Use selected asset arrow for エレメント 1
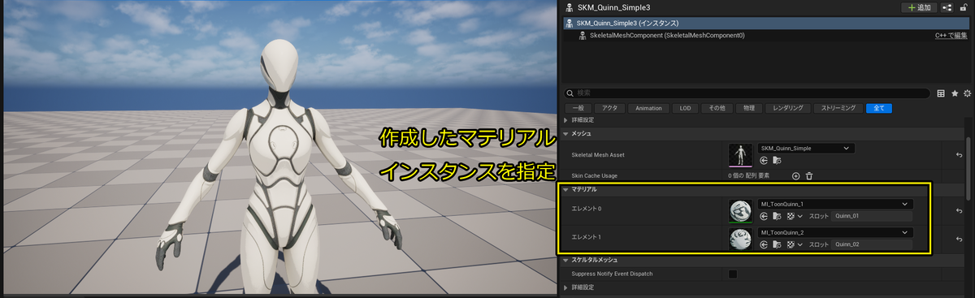 pyautogui.click(x=764, y=244)
